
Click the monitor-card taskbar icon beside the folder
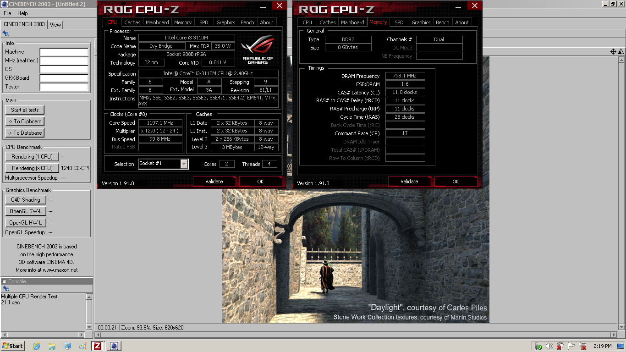[67, 346]
